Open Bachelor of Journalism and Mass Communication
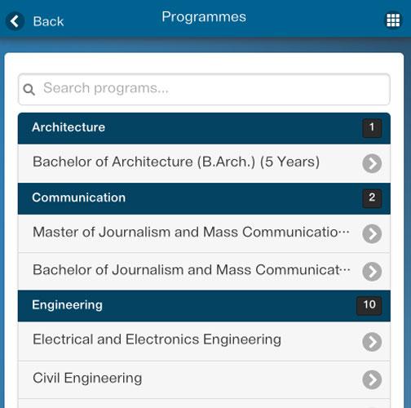This screenshot has width=411, height=408. click(x=204, y=272)
